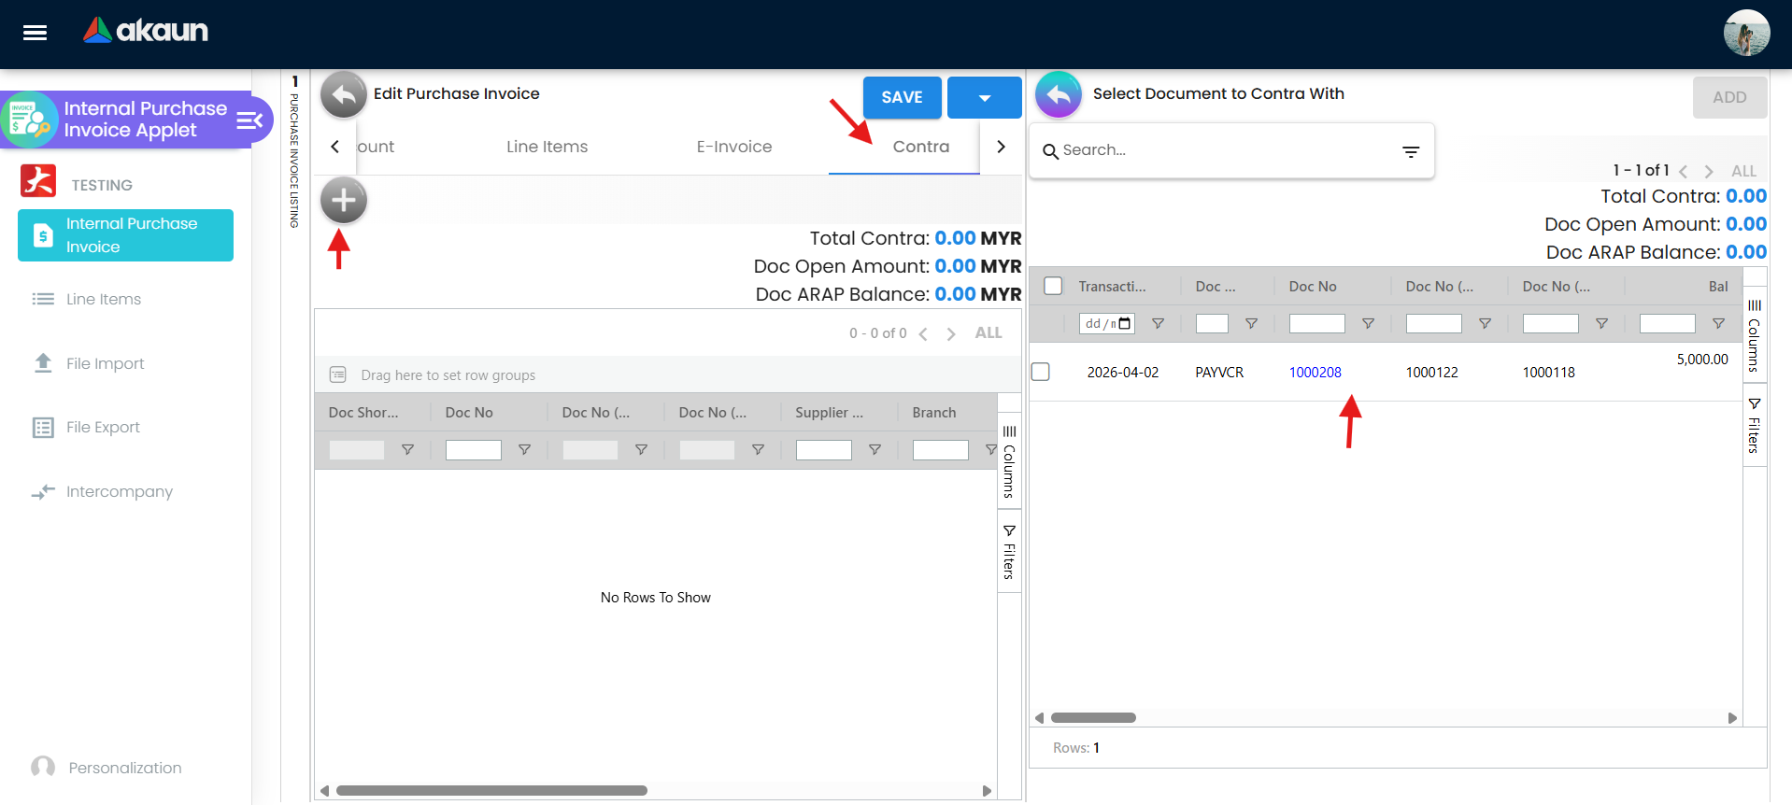The width and height of the screenshot is (1792, 805).
Task: Open the Doc Shor... column filter icon
Action: 407,449
